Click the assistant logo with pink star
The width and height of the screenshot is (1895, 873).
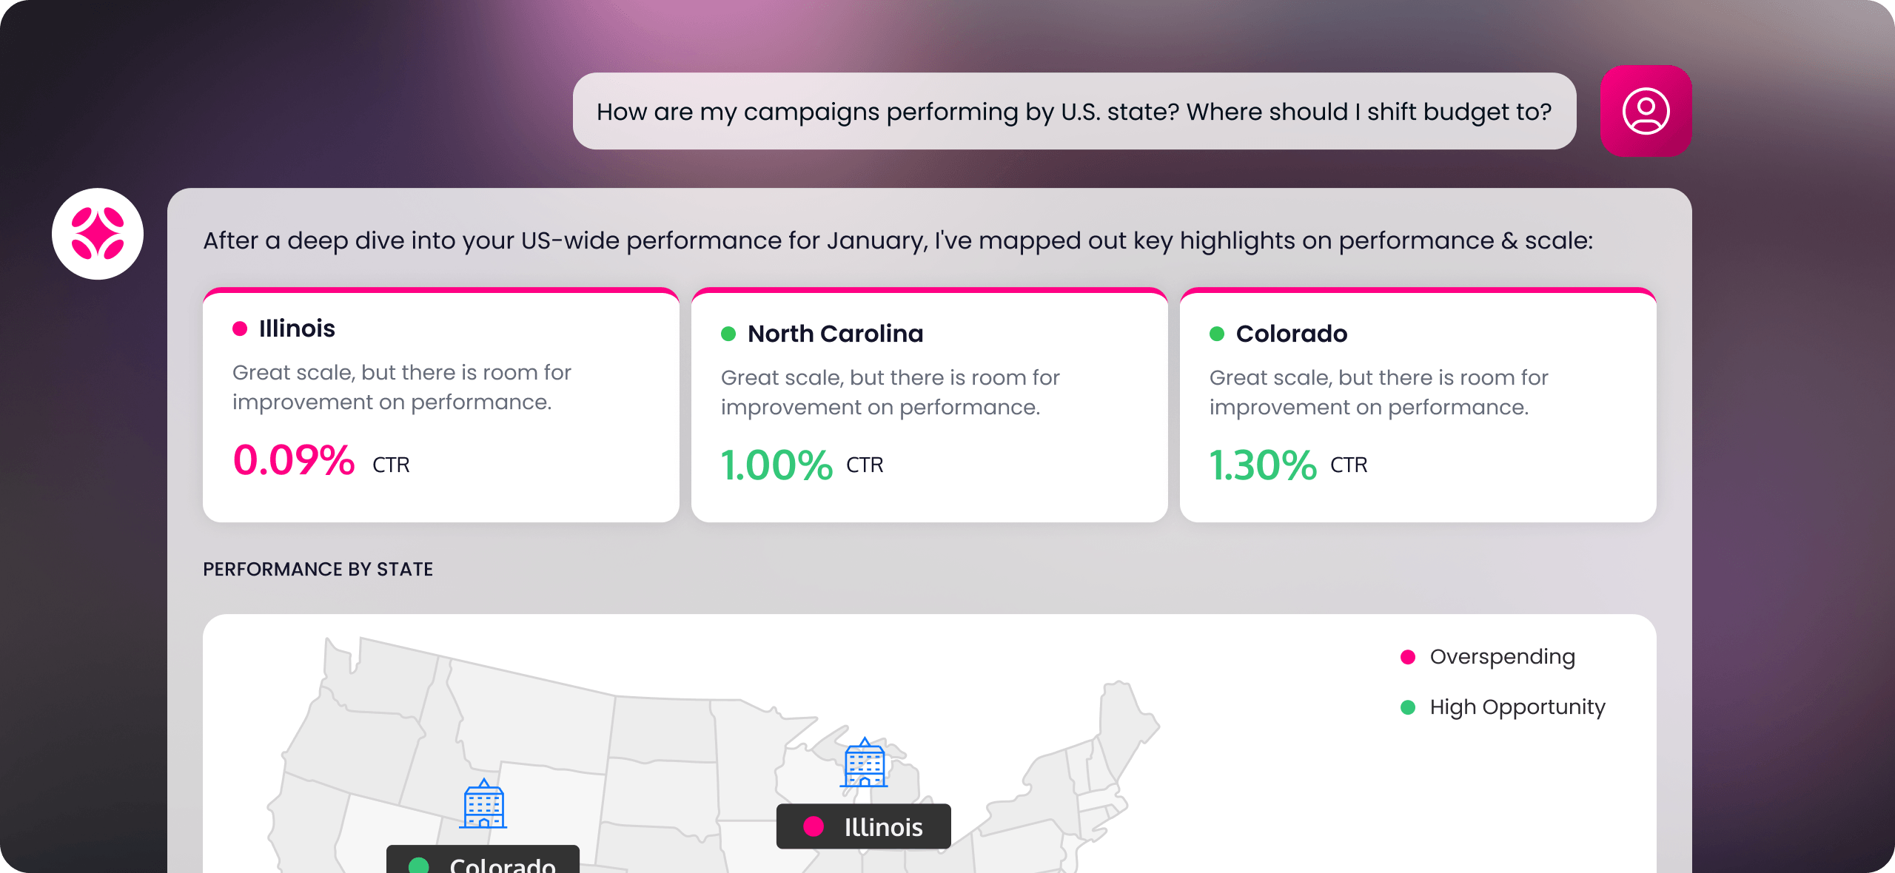(x=98, y=234)
